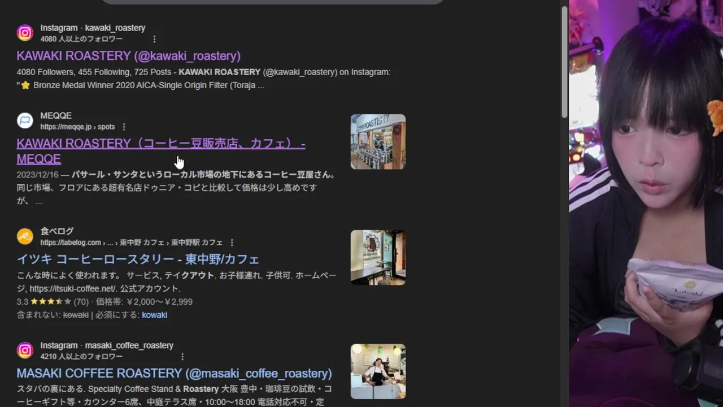The width and height of the screenshot is (723, 407).
Task: Click the 'Instagram · masaki_coffee_roastery' source text
Action: [107, 345]
